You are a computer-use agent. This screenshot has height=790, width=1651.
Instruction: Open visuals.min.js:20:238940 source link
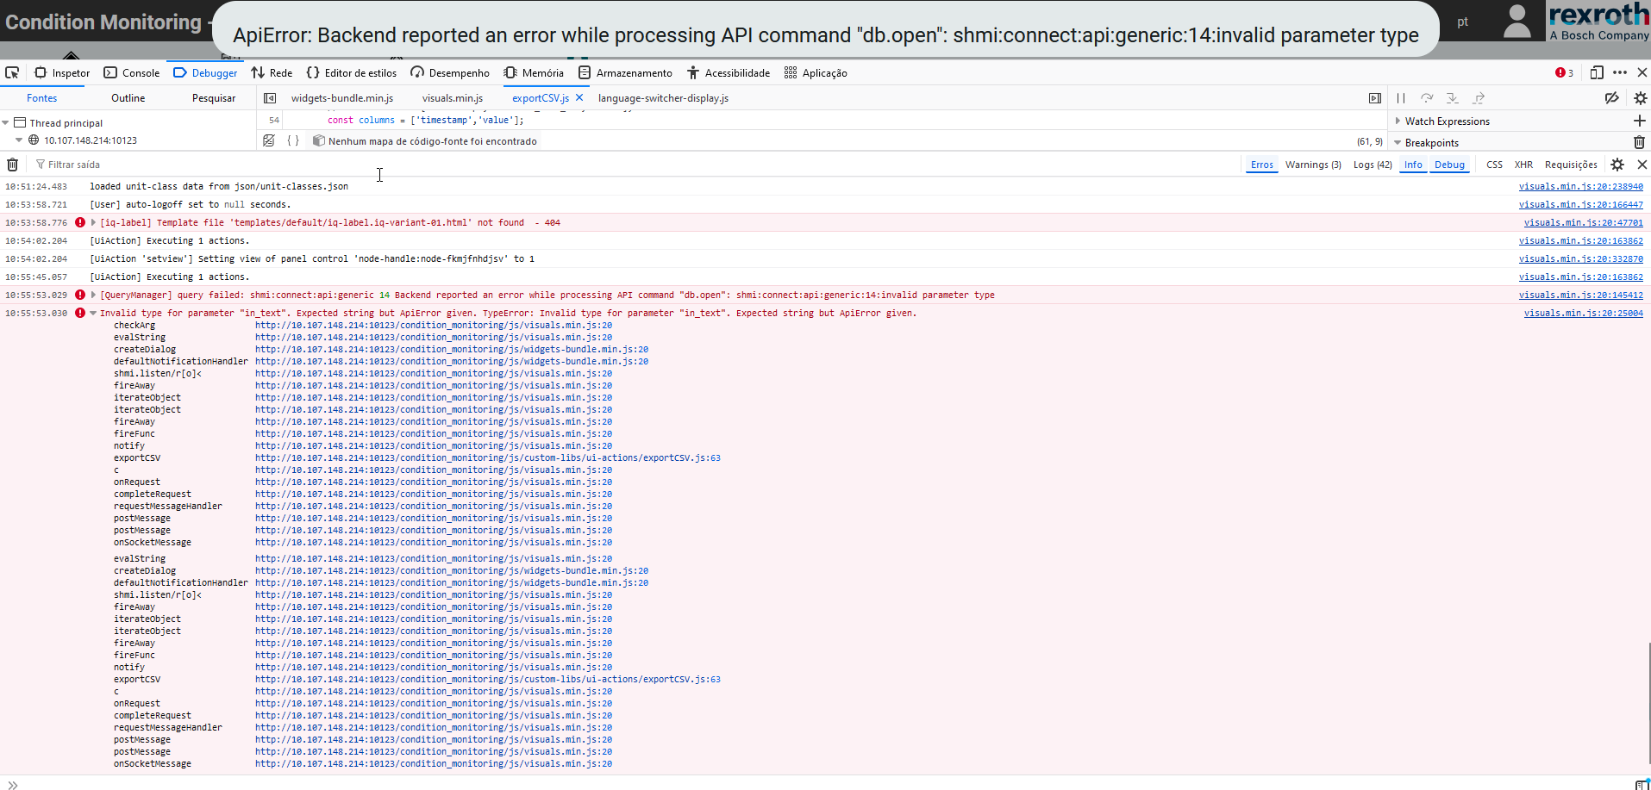pos(1580,187)
